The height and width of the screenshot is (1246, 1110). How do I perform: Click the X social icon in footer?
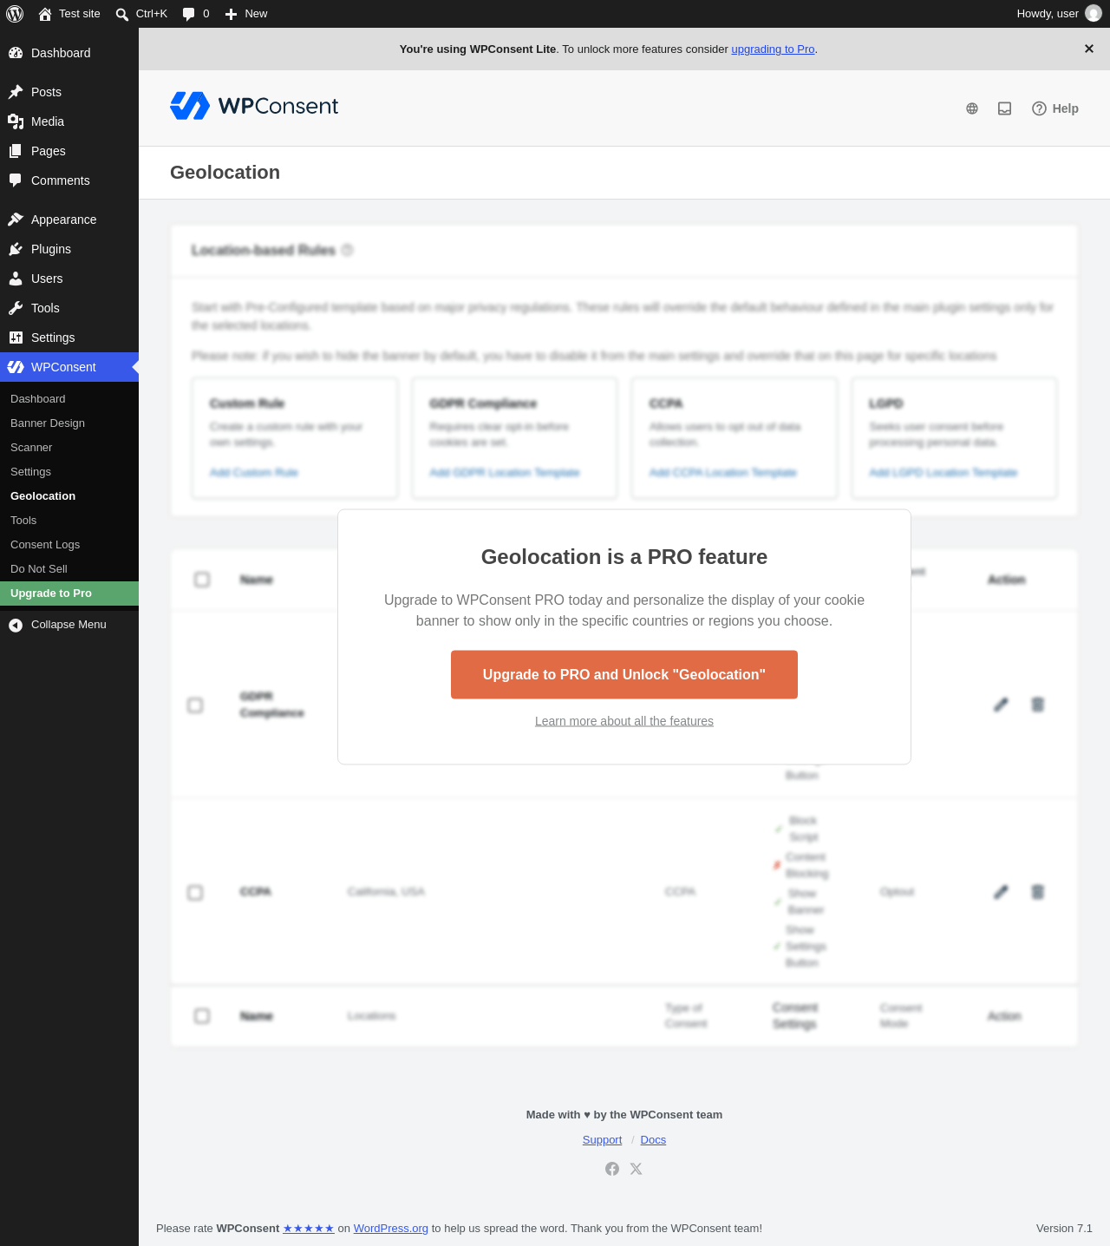click(637, 1169)
